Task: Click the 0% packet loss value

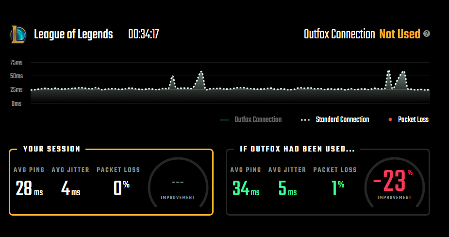Action: click(x=121, y=188)
